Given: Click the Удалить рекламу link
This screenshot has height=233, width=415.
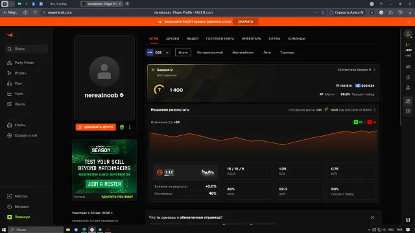Looking at the screenshot, I should 117,197.
